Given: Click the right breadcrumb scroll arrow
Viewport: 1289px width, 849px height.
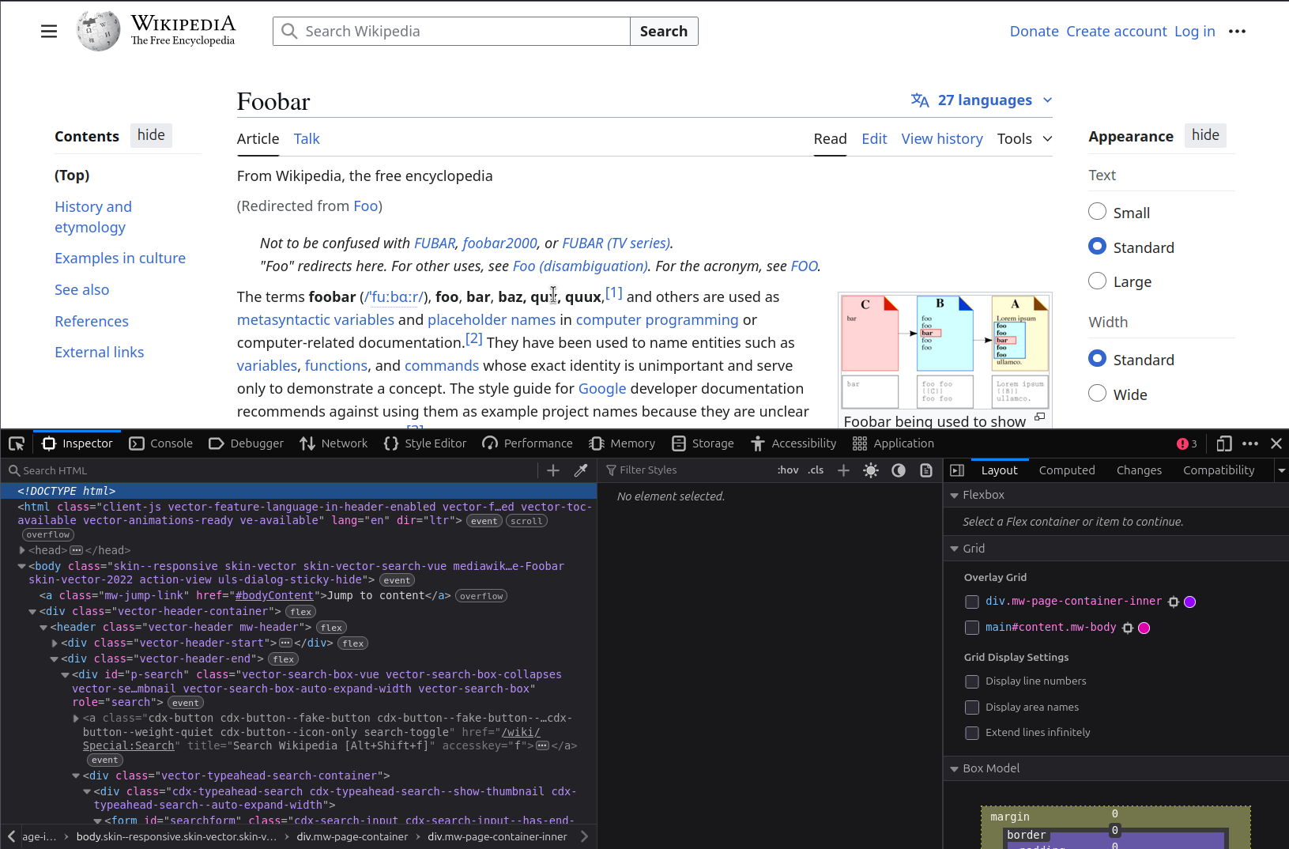Looking at the screenshot, I should point(584,836).
